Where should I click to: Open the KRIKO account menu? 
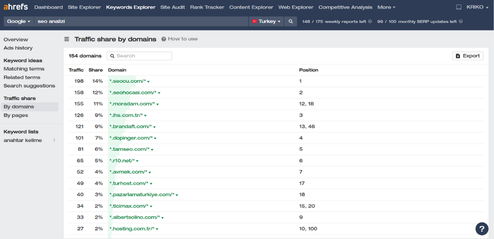pos(477,7)
